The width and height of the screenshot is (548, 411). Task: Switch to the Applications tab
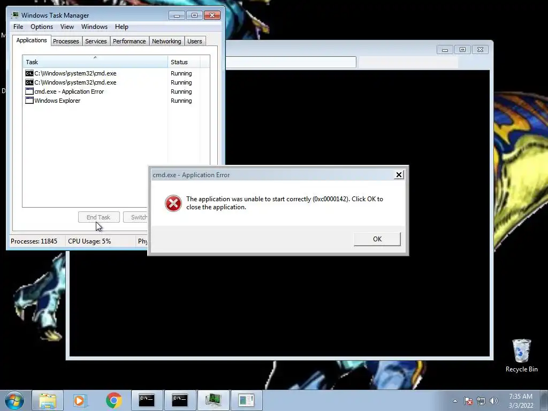coord(32,40)
